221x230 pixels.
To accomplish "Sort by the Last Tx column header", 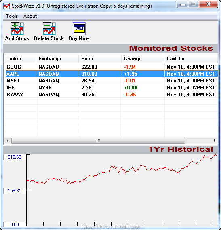I will [191, 59].
